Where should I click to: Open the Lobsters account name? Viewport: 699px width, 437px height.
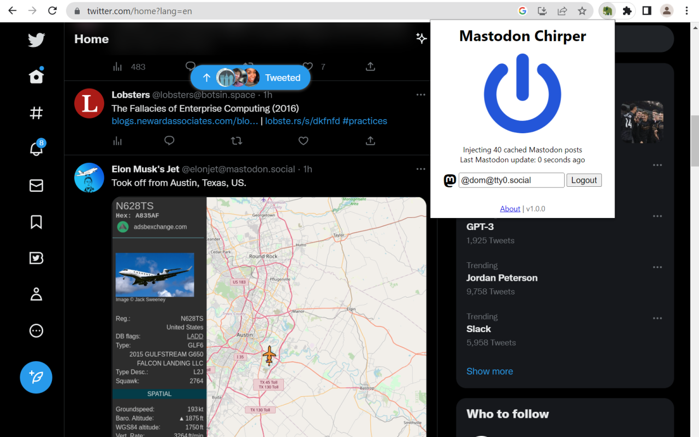click(131, 95)
